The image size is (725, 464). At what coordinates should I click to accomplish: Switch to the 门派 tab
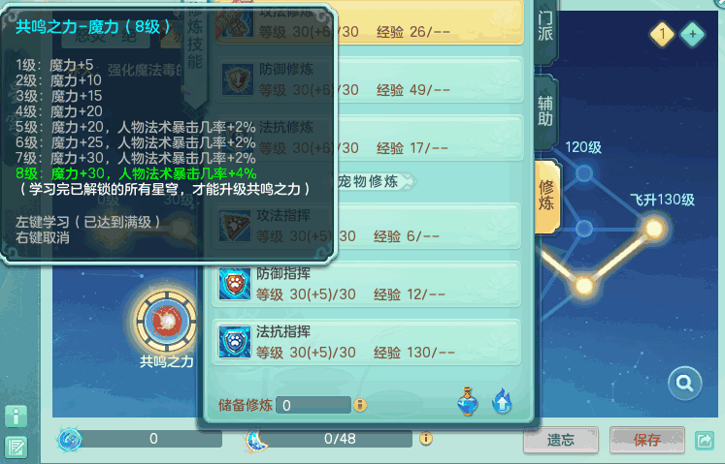coord(545,26)
